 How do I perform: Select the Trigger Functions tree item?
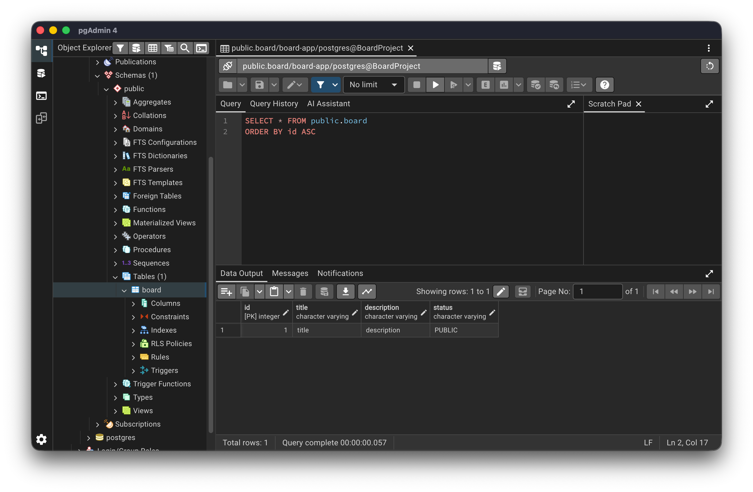coord(162,384)
